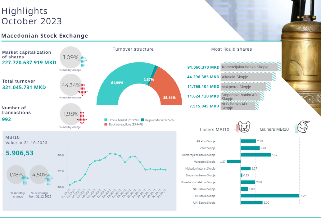Click the up arrow next to 1,78% MBI10 change
The image size is (321, 218).
25,179
